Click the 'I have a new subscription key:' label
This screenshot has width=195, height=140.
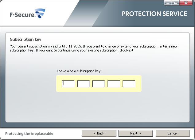click(79, 71)
